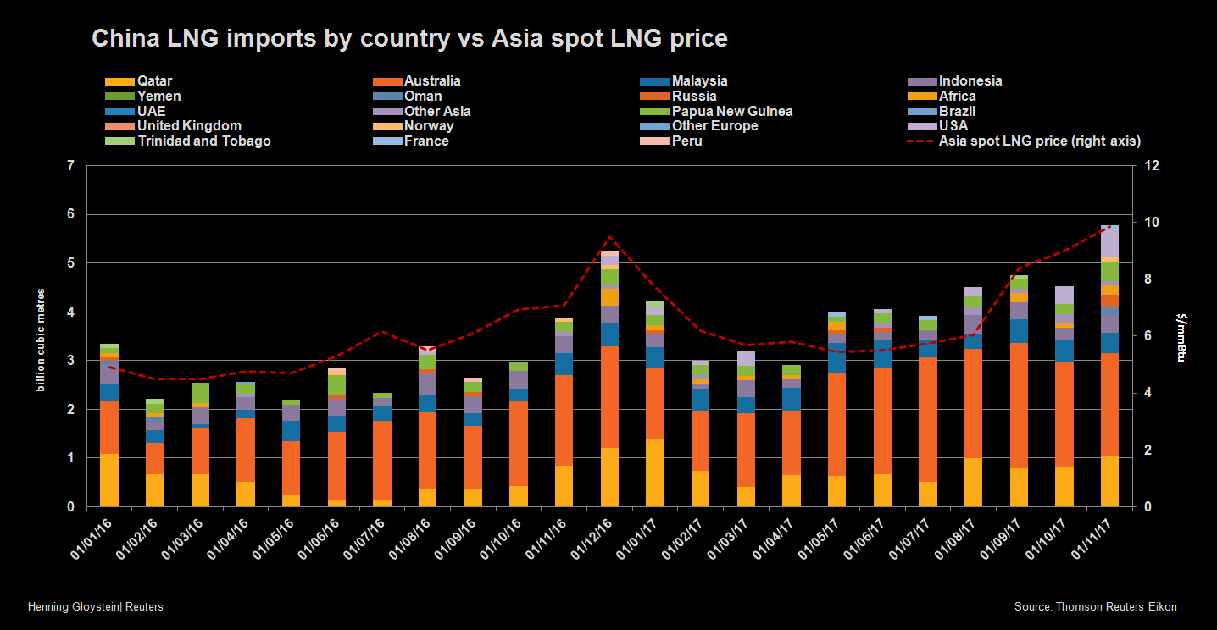Click the Russia legend label
The width and height of the screenshot is (1217, 630).
click(694, 97)
